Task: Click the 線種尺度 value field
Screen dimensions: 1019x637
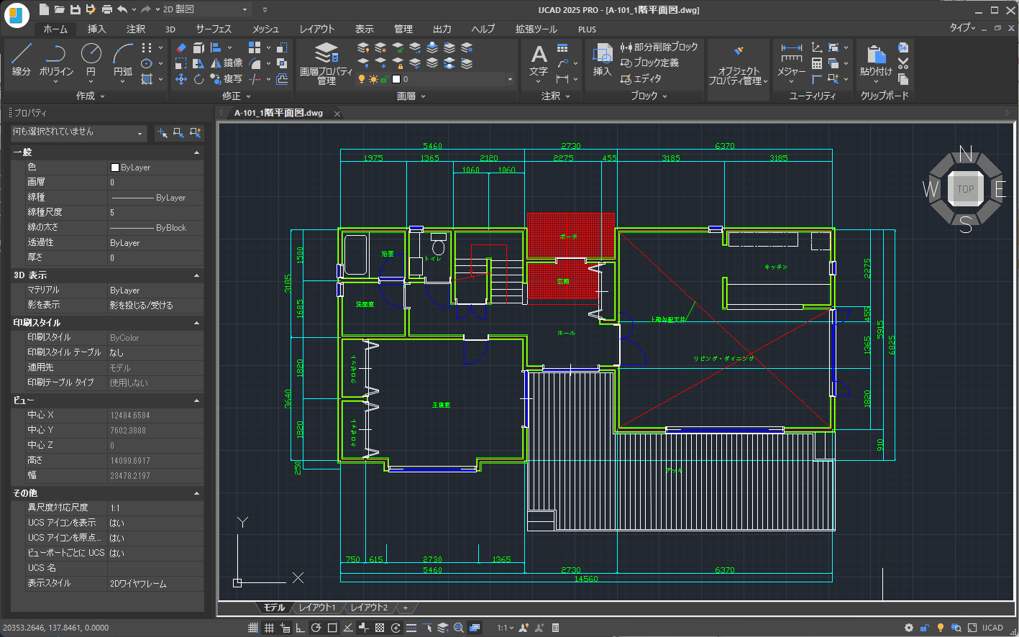Action: pyautogui.click(x=155, y=213)
